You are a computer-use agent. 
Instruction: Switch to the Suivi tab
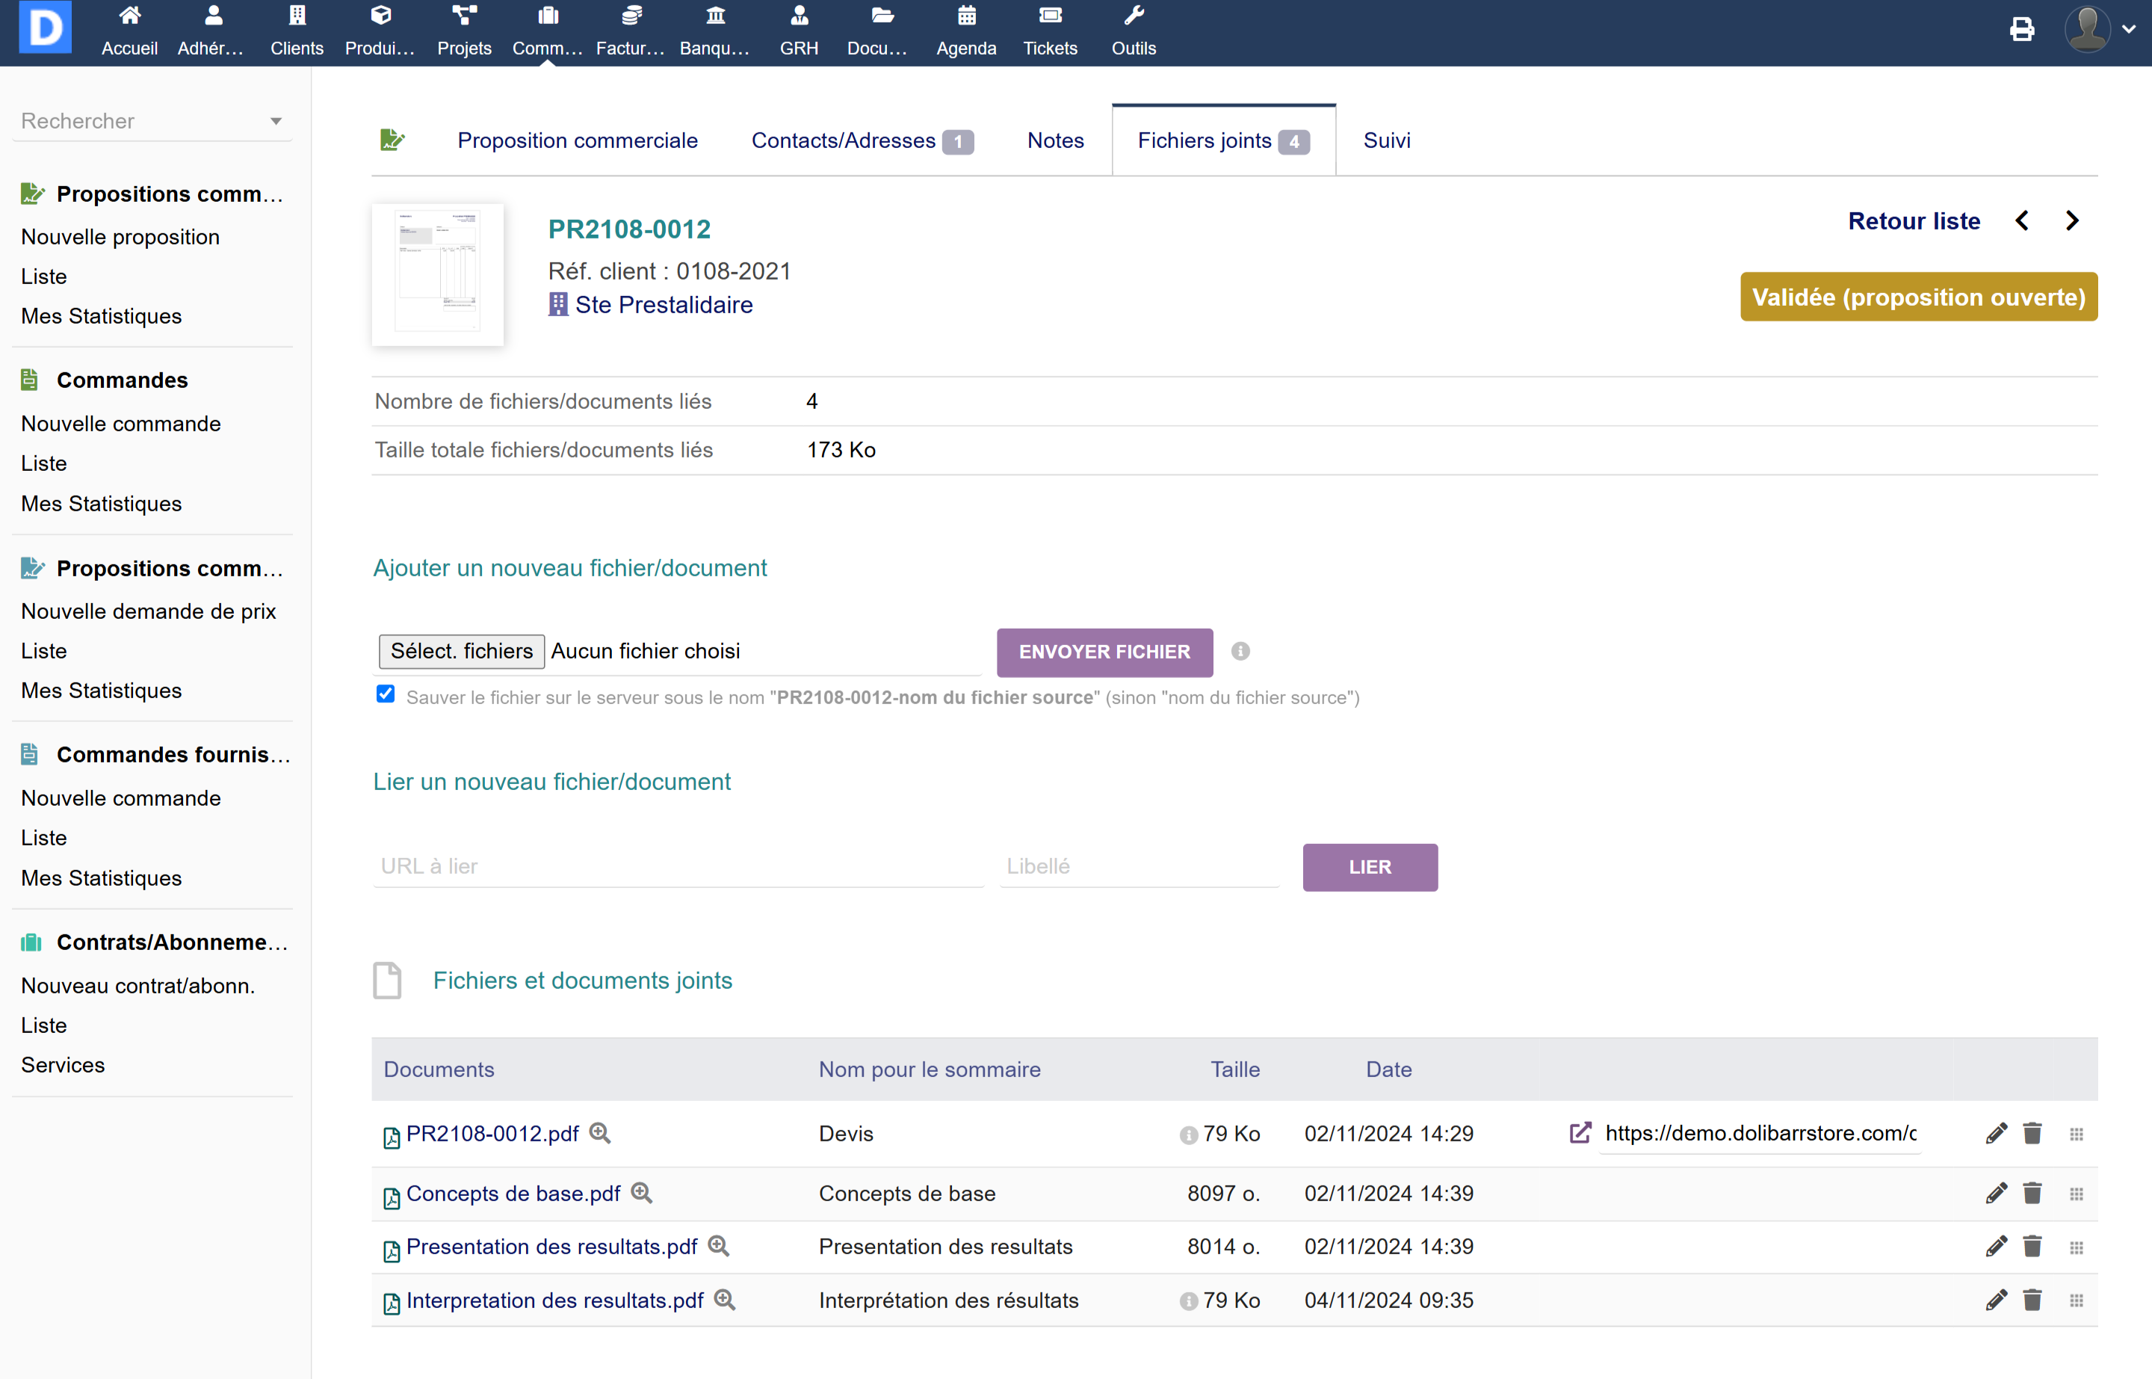point(1386,141)
